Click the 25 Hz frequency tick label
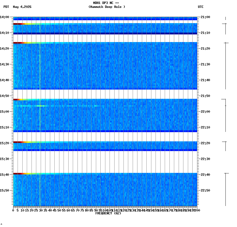Image resolution: width=237 pixels, height=227 pixels. (x=36, y=210)
